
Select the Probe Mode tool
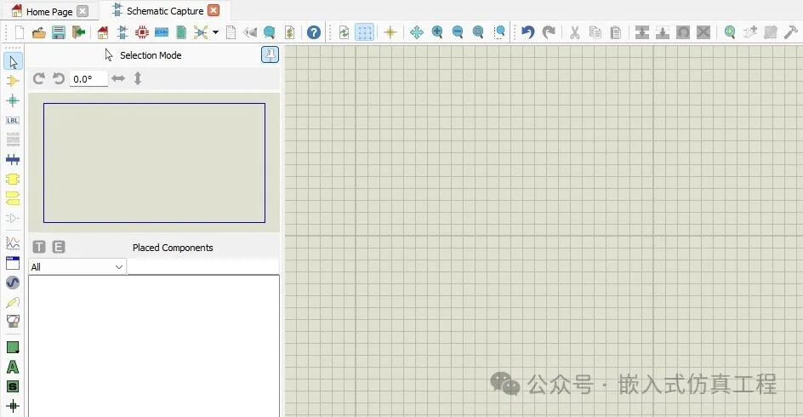tap(13, 302)
